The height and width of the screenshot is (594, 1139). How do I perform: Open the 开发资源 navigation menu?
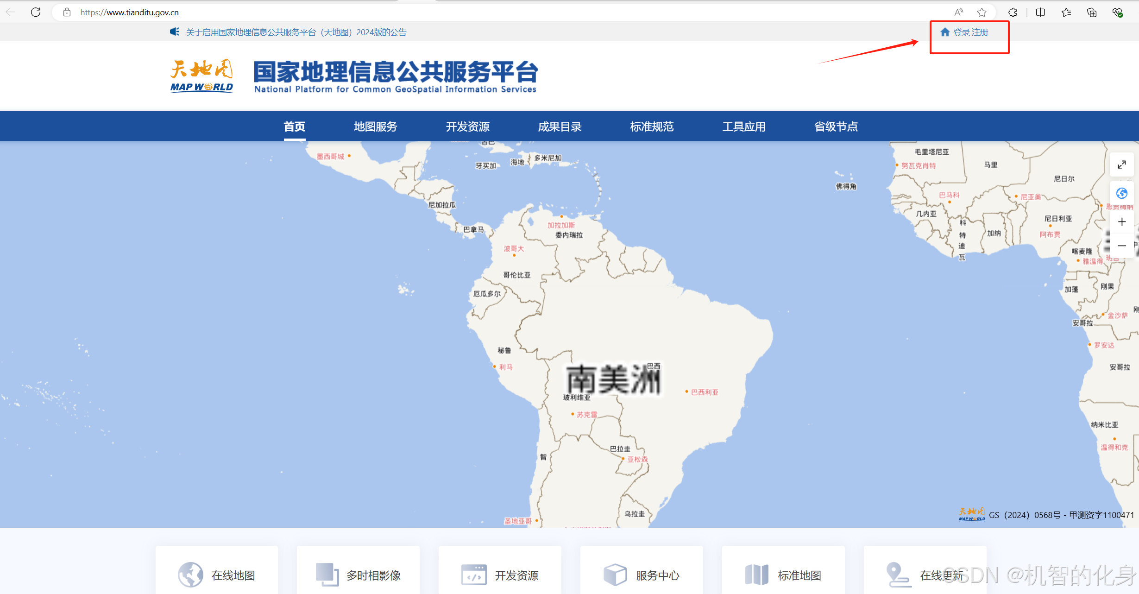467,126
